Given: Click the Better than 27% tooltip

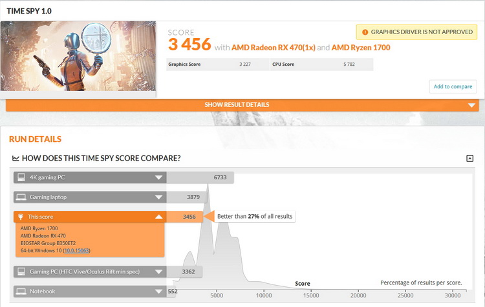Looking at the screenshot, I should [255, 216].
